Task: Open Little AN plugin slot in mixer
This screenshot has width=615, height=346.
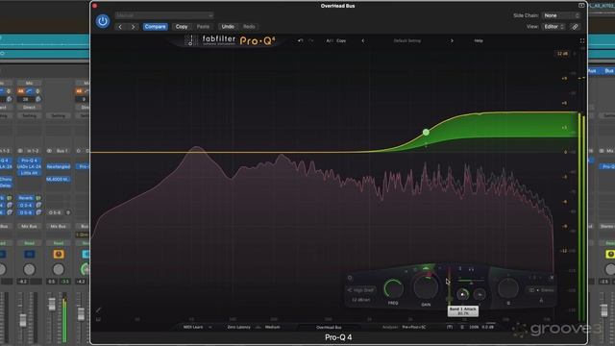Action: (x=29, y=173)
